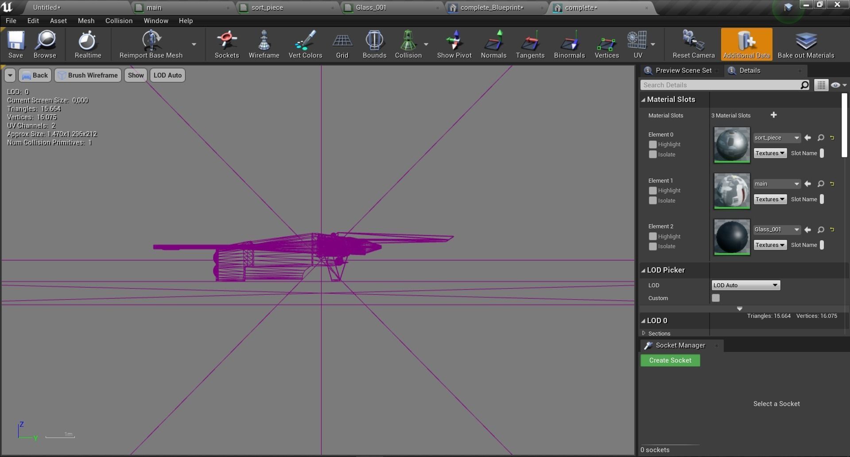Screen dimensions: 850x457
Task: Enable Isolate for Element 1
Action: [652, 200]
